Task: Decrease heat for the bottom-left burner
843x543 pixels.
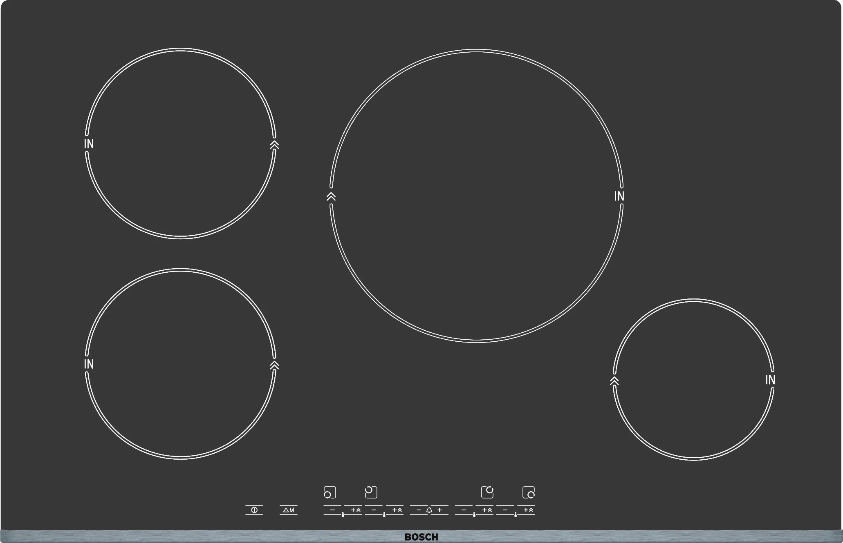Action: tap(332, 510)
